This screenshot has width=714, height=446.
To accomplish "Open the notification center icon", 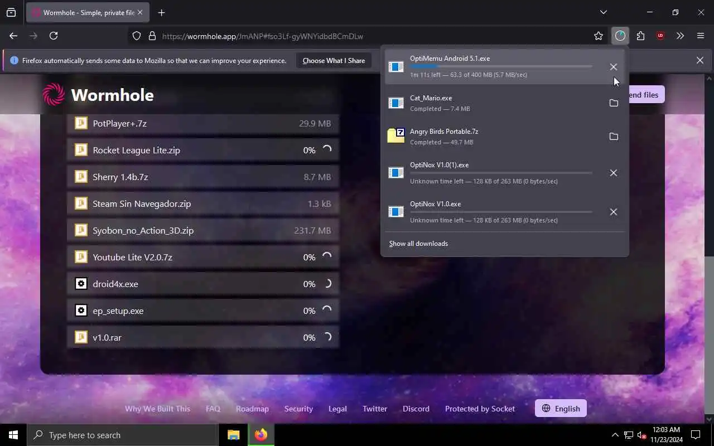I will point(696,435).
